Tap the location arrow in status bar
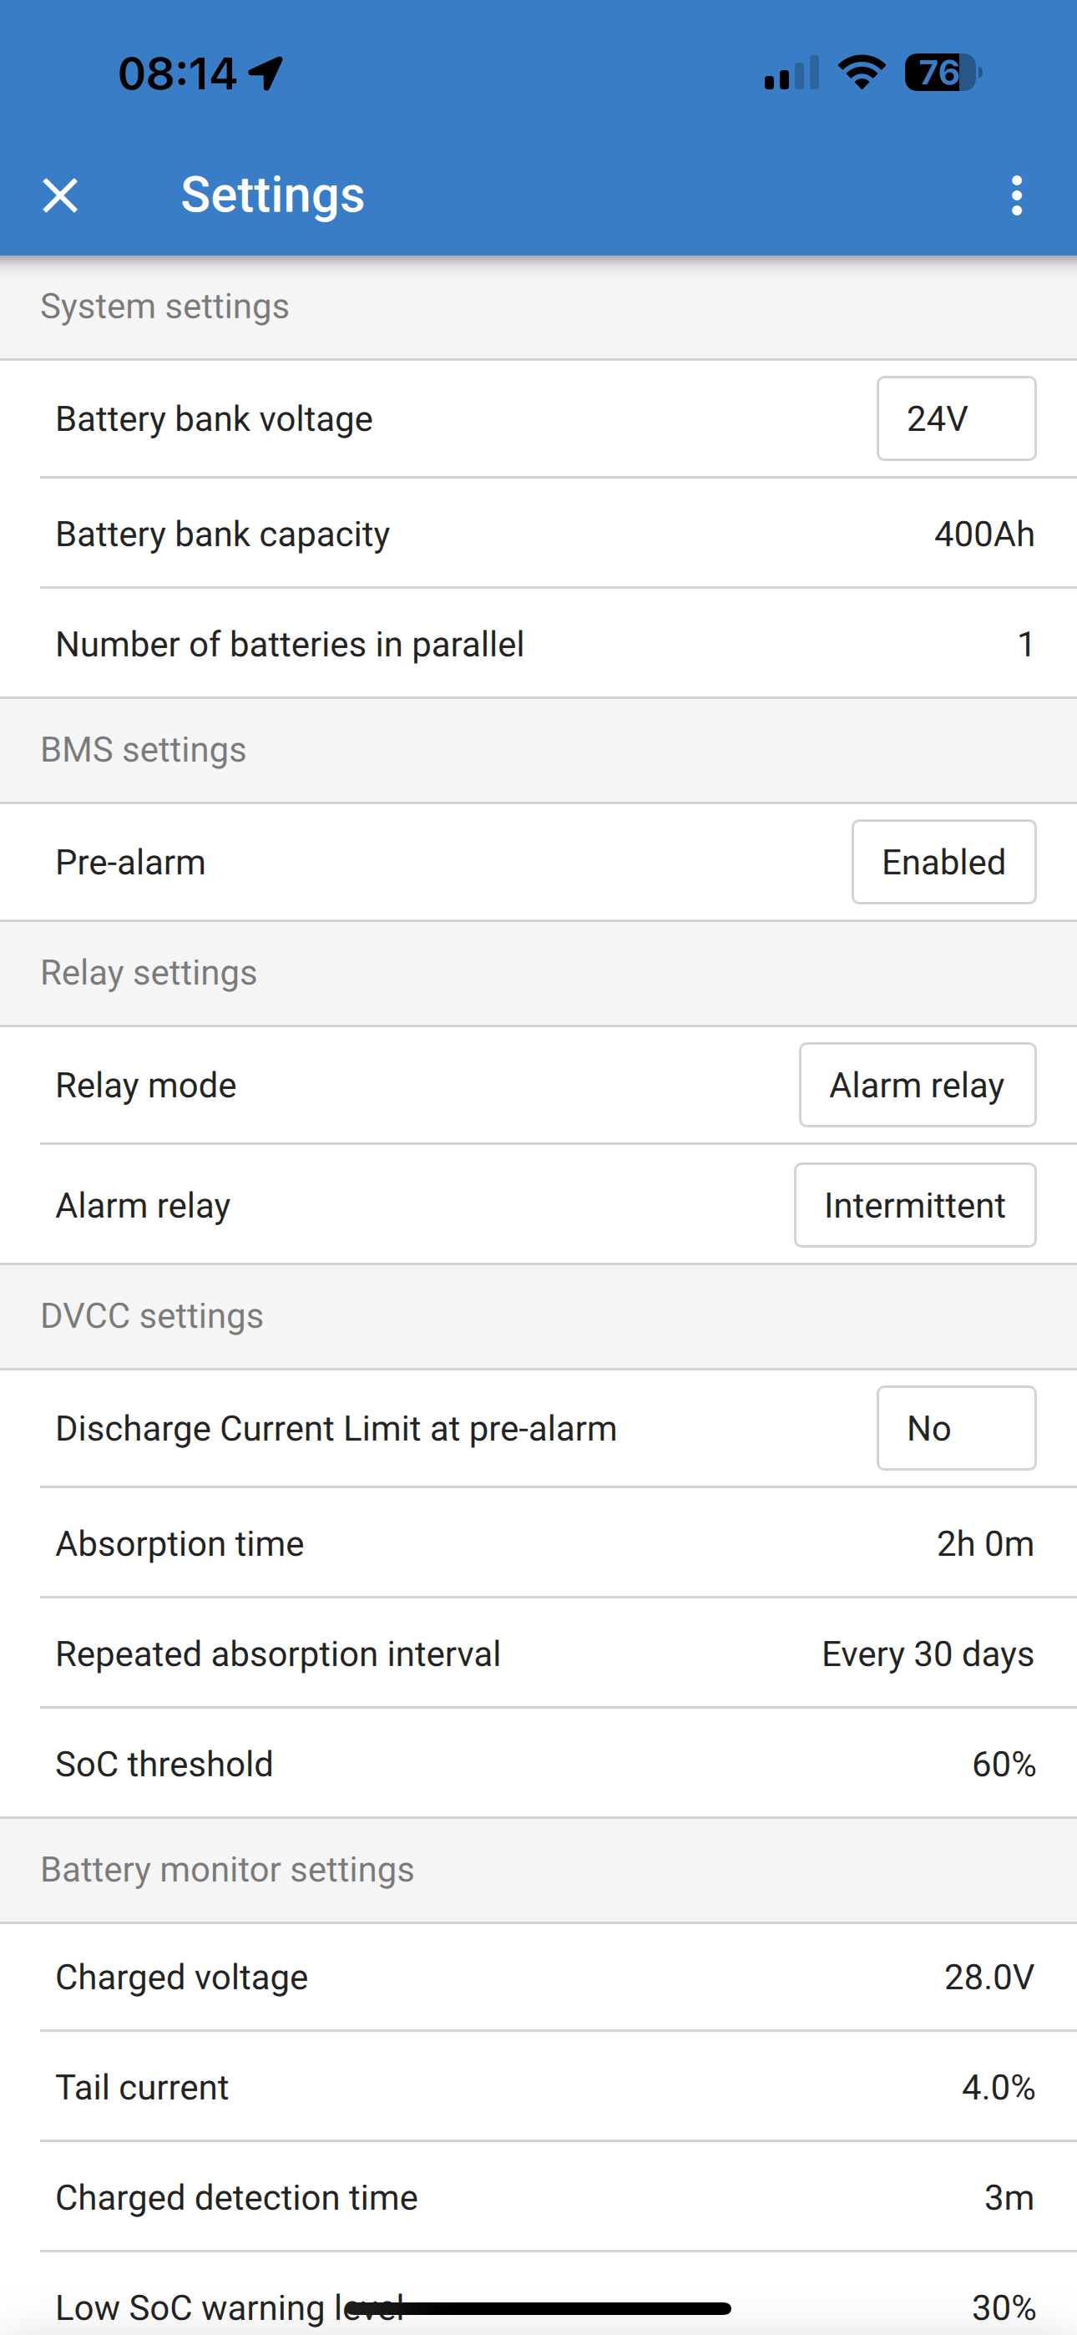 (x=265, y=73)
